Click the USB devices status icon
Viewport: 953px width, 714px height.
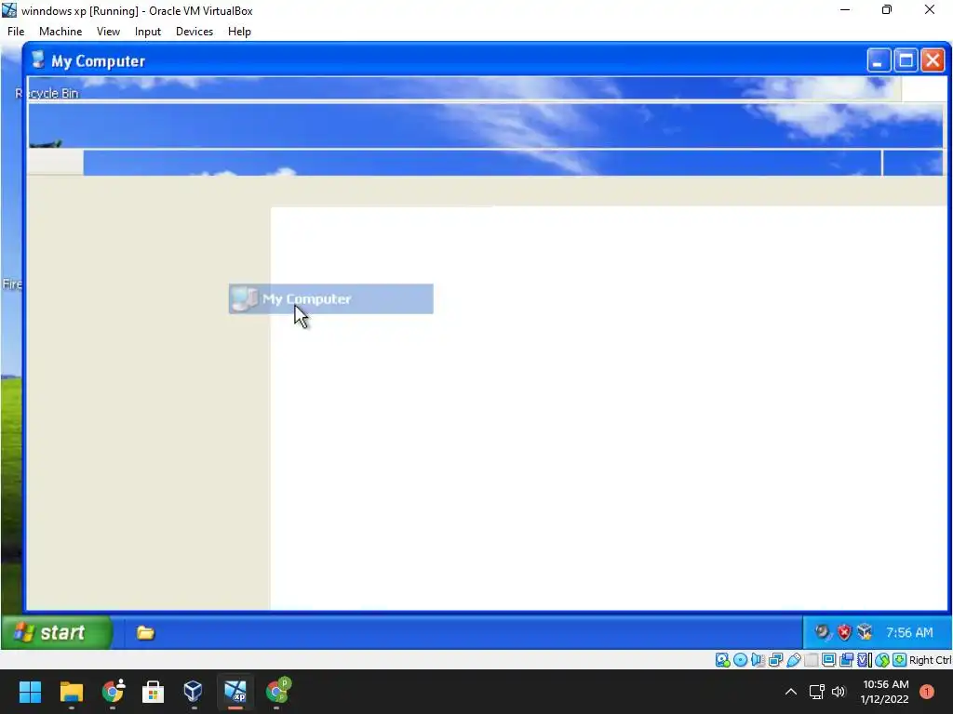(x=793, y=660)
